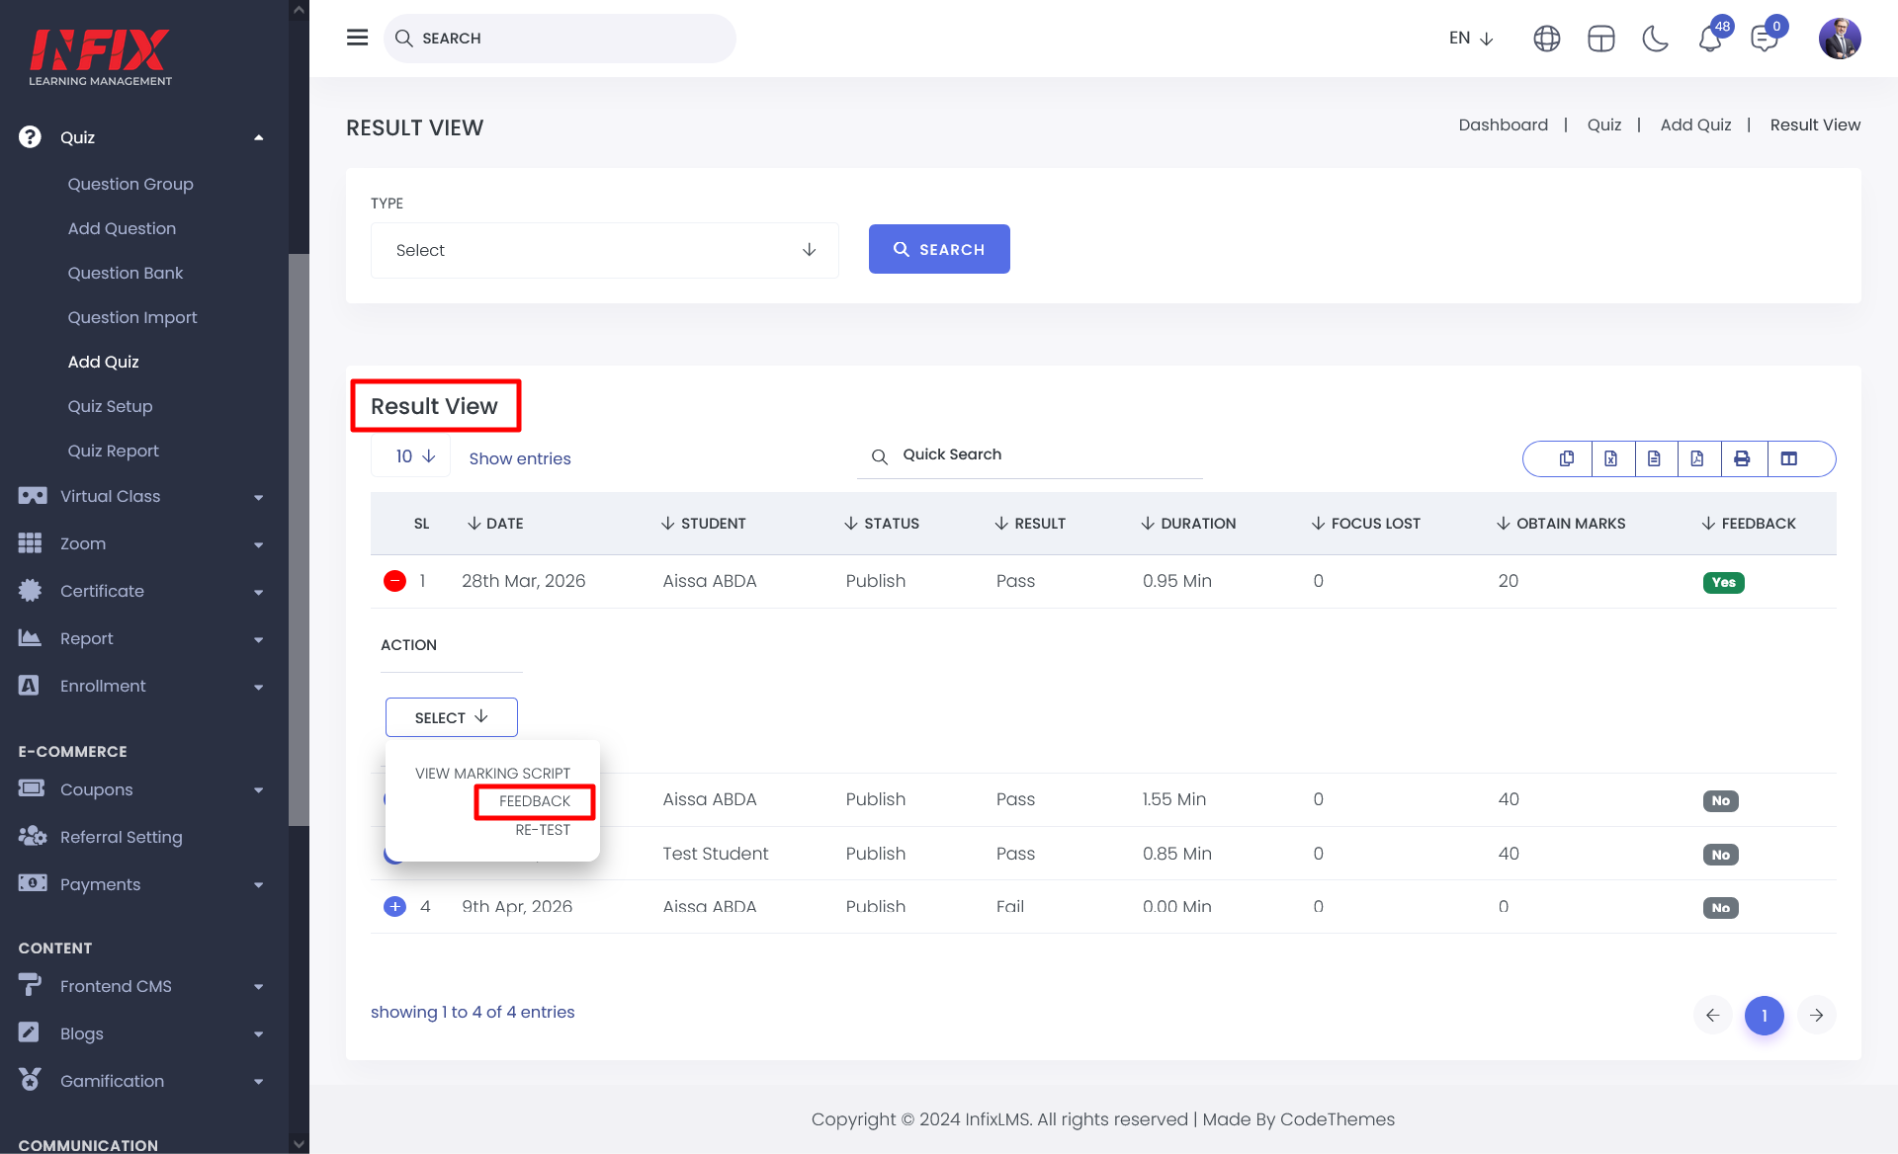Viewport: 1898px width, 1154px height.
Task: Export results as a CSV file
Action: coord(1654,458)
